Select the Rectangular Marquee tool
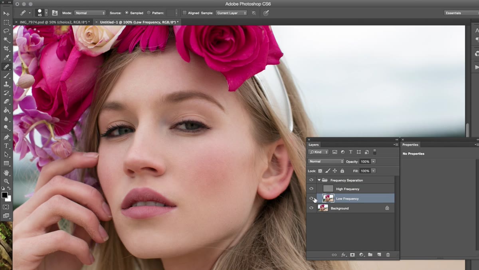 click(x=6, y=22)
